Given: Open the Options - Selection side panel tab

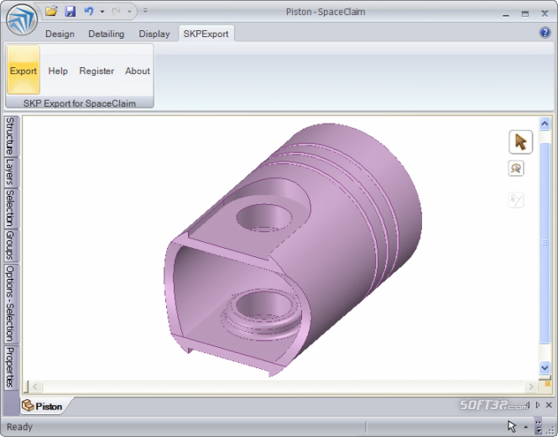Looking at the screenshot, I should [11, 304].
